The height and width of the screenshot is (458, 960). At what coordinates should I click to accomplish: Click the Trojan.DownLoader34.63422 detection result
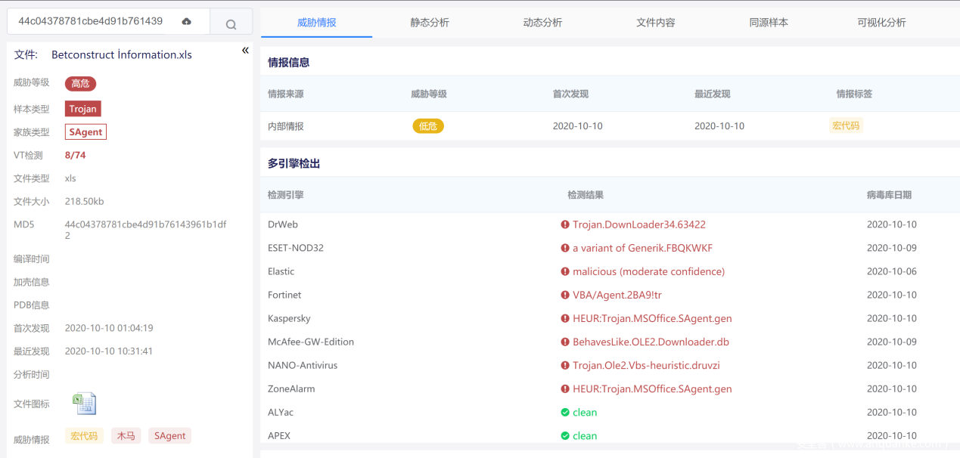coord(638,224)
